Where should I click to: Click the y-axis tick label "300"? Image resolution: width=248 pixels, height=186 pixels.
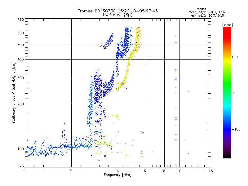pyautogui.click(x=20, y=78)
